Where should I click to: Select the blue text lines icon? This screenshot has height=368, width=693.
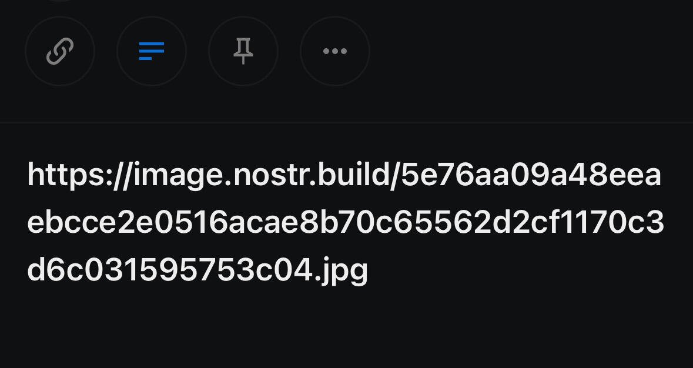coord(152,51)
